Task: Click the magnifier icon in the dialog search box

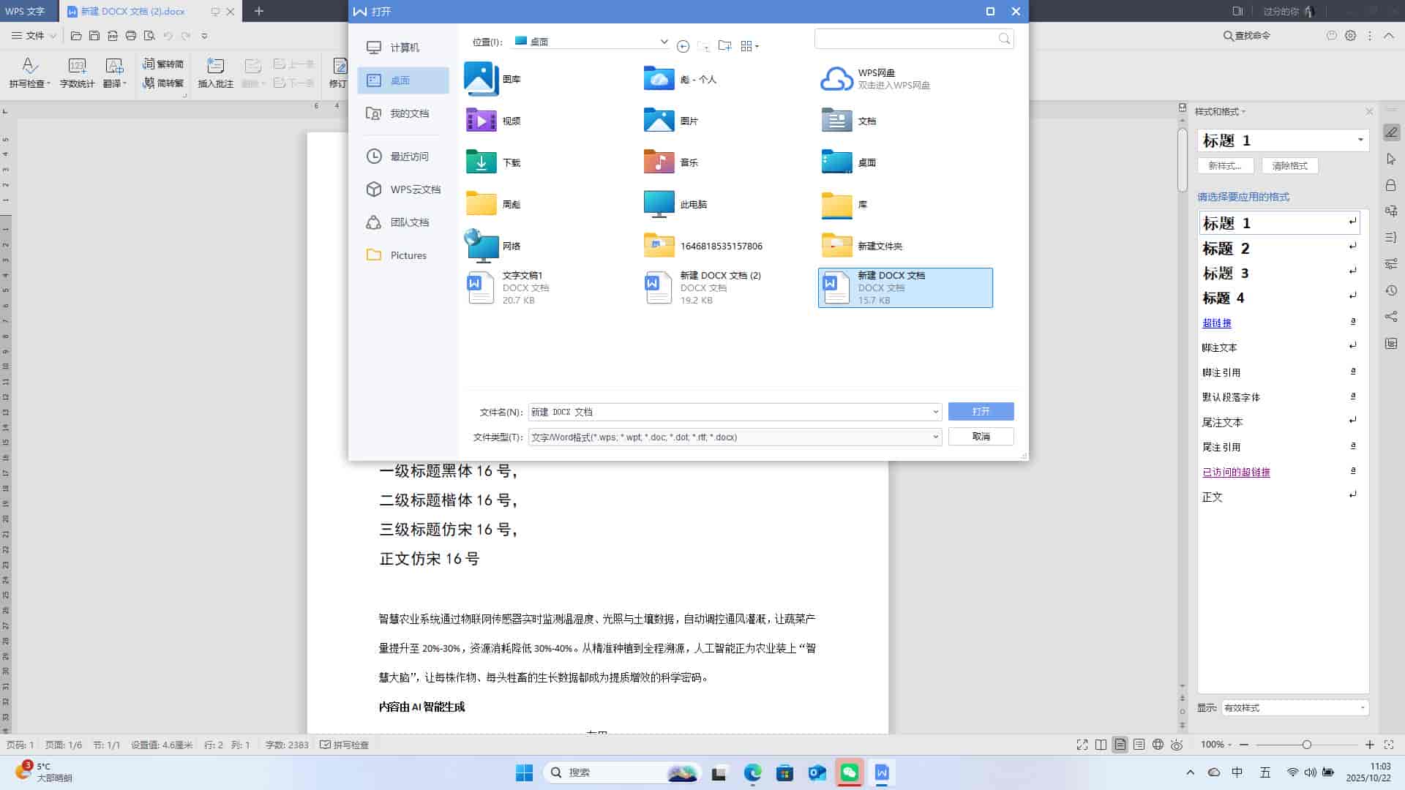Action: (x=1004, y=39)
